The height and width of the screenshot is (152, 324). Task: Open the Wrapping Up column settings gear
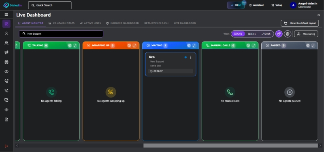point(129,46)
